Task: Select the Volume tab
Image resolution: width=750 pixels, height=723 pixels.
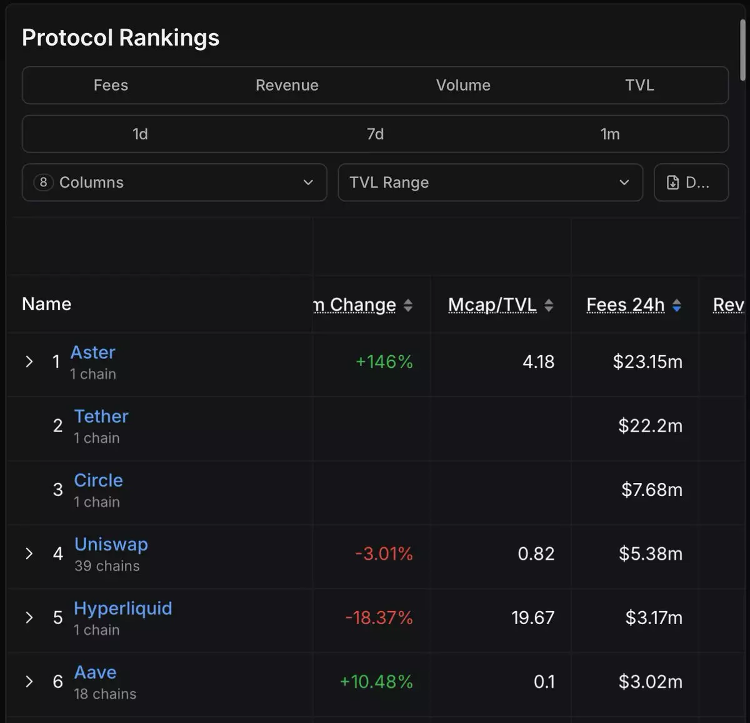Action: [x=463, y=85]
